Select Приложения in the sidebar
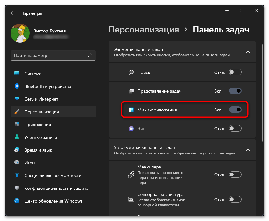 tap(38, 125)
